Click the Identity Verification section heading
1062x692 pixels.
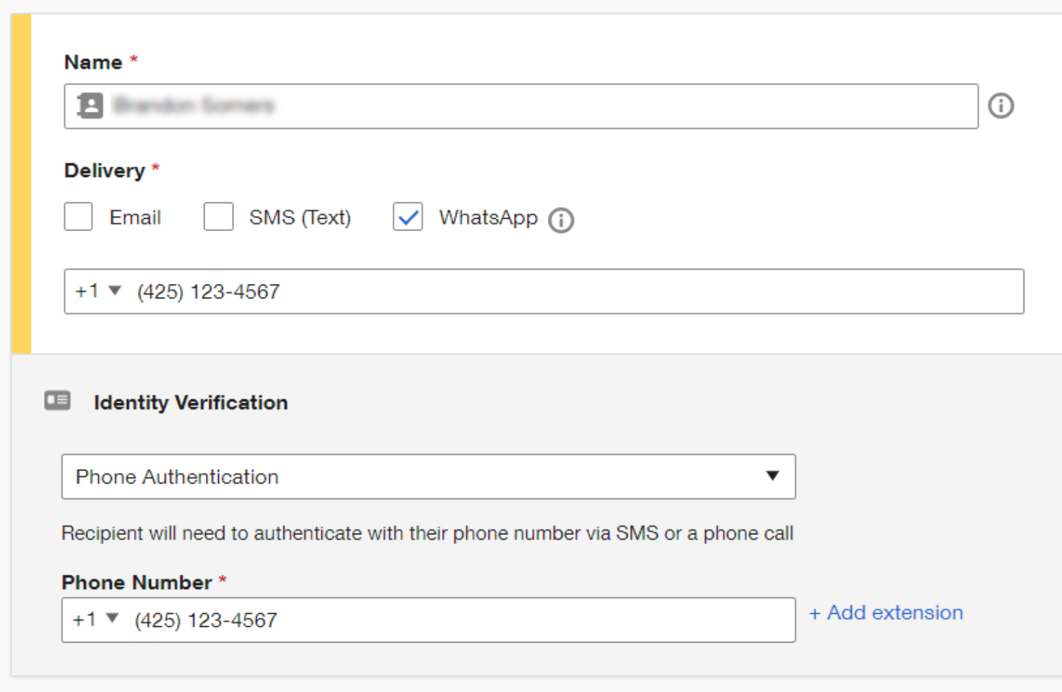[191, 403]
